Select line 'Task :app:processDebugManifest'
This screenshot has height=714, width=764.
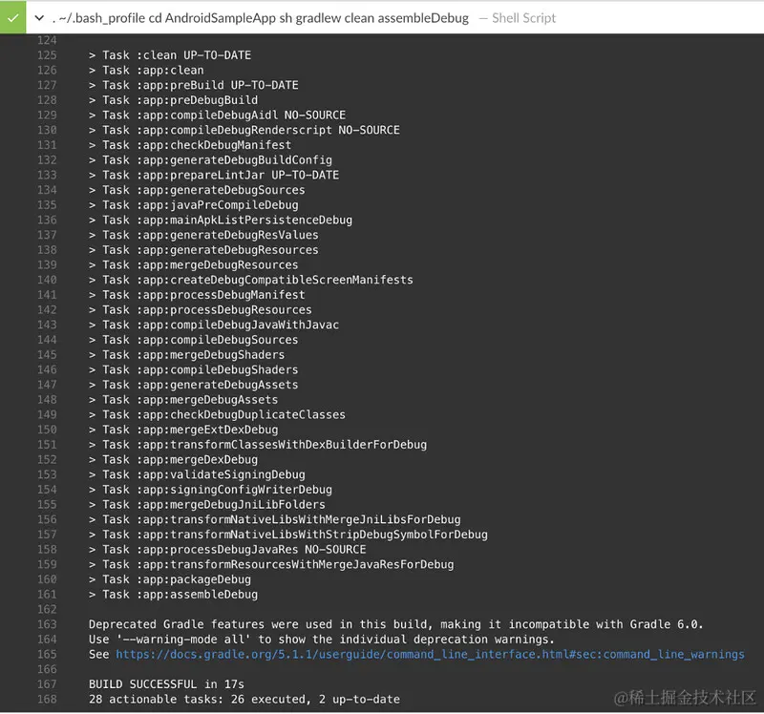click(x=197, y=295)
